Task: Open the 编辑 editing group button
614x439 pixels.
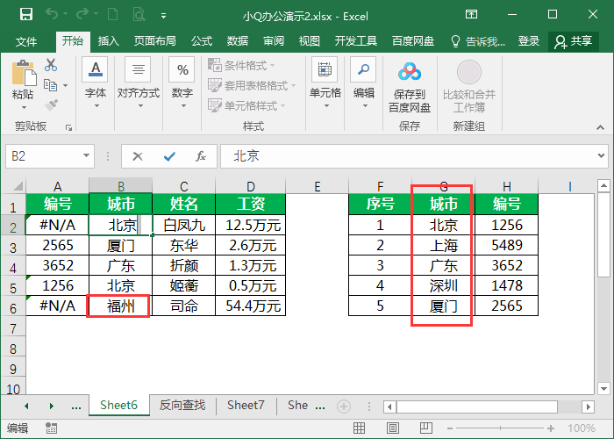Action: 364,84
